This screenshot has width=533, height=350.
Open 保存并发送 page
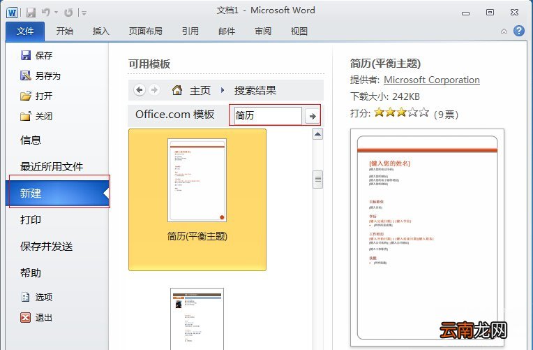(46, 246)
